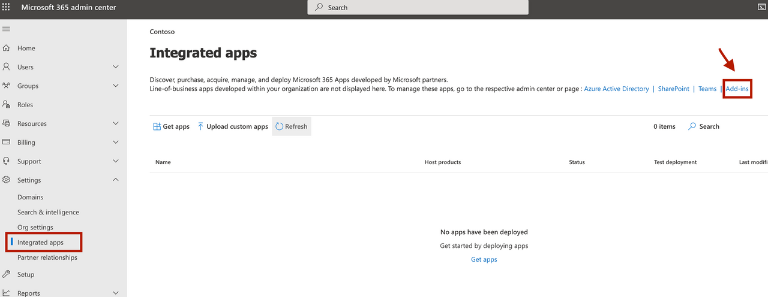Screen dimensions: 768x297
Task: Click Upload custom apps button
Action: coord(233,126)
